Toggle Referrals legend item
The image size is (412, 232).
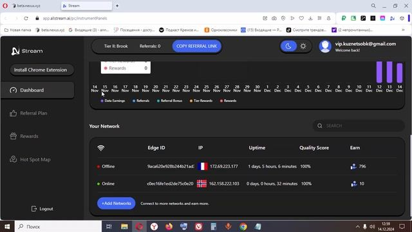pyautogui.click(x=141, y=101)
